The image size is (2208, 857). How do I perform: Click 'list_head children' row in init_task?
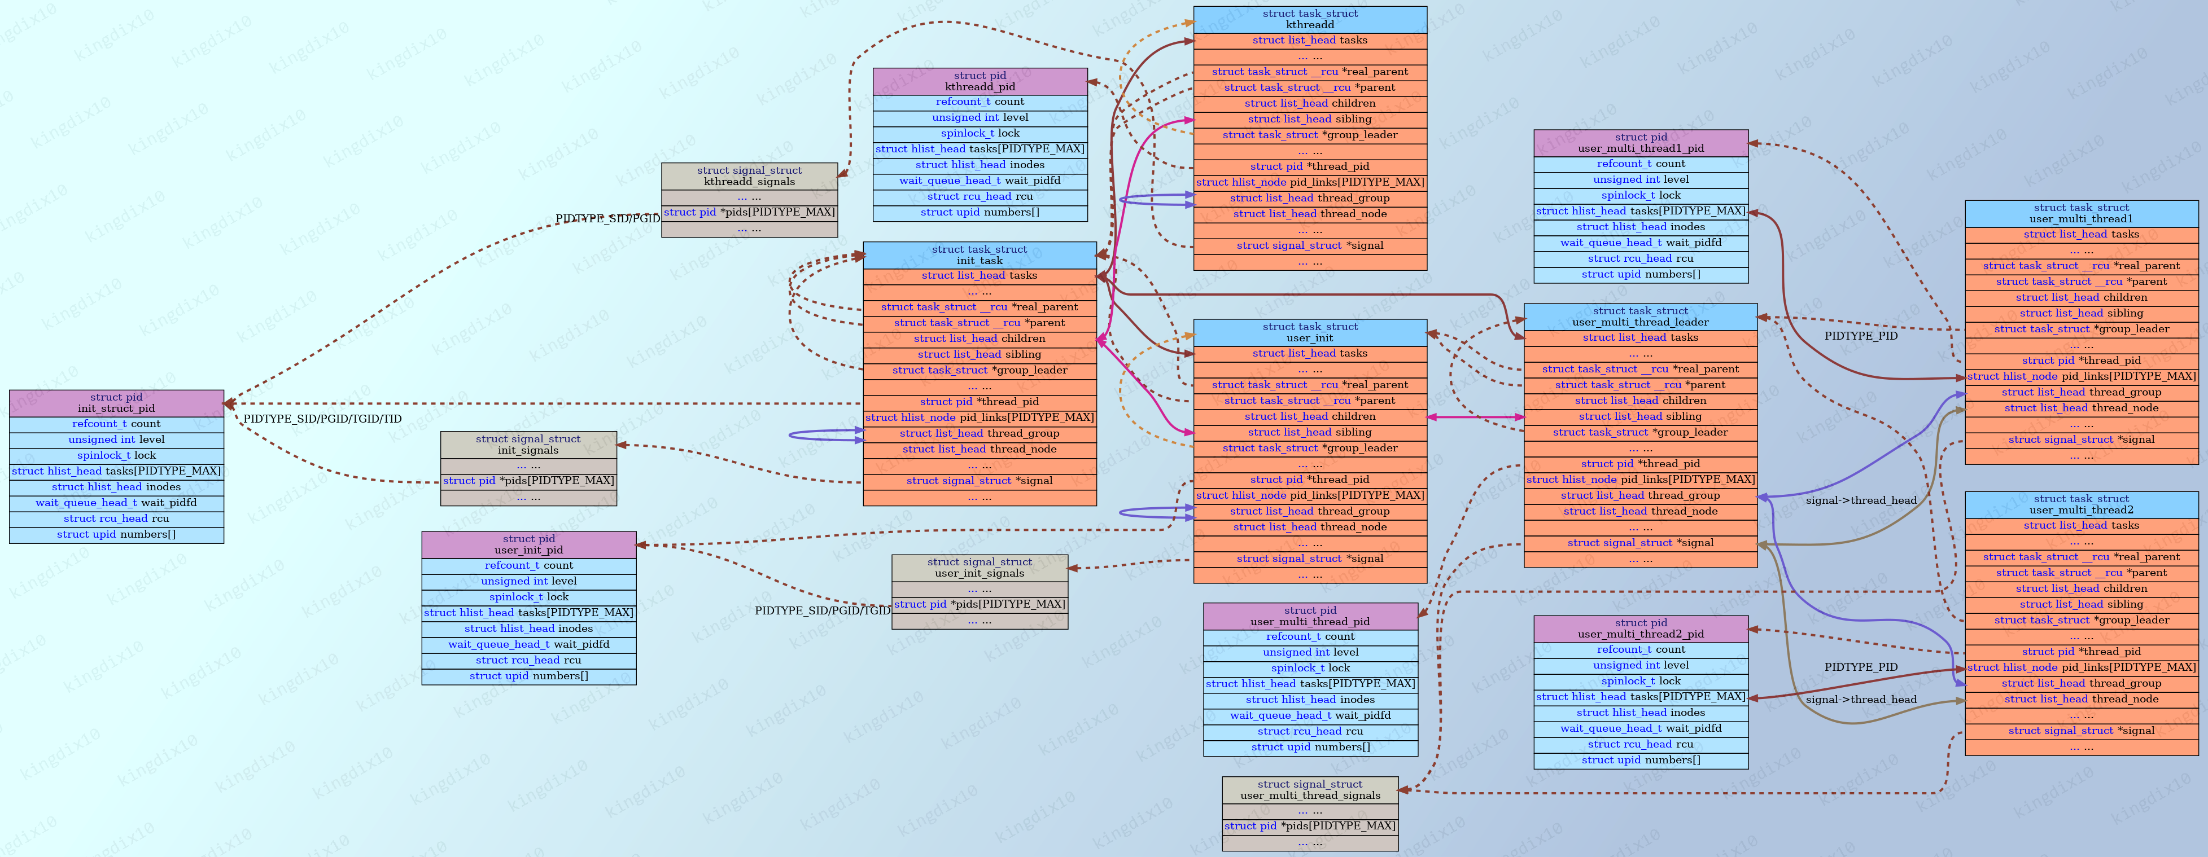point(980,340)
